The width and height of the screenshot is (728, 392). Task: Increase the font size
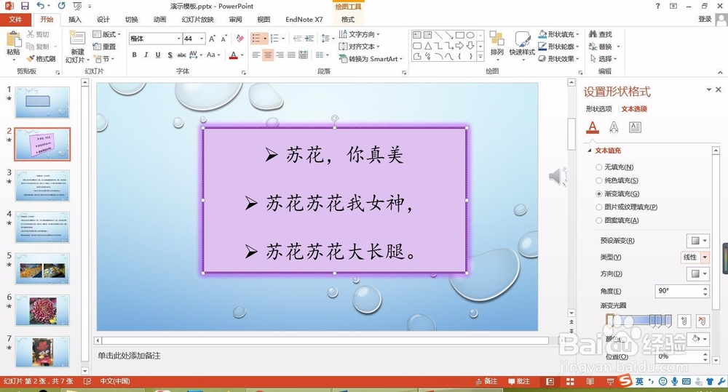coord(212,39)
